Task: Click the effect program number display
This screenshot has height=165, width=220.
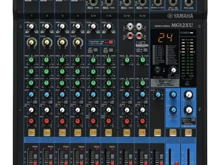Action: [x=165, y=38]
